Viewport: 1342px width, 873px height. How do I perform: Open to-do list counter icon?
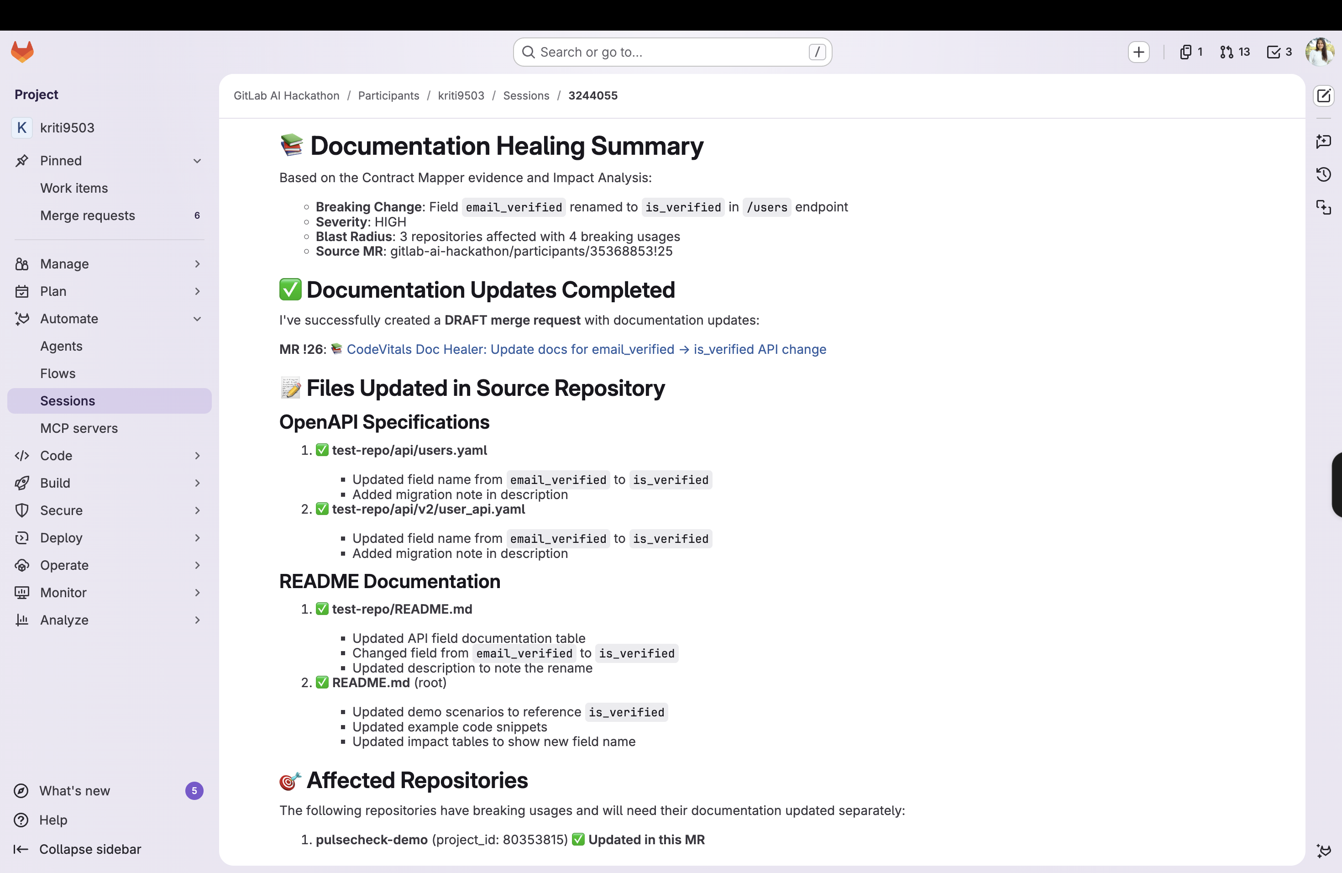[1279, 52]
